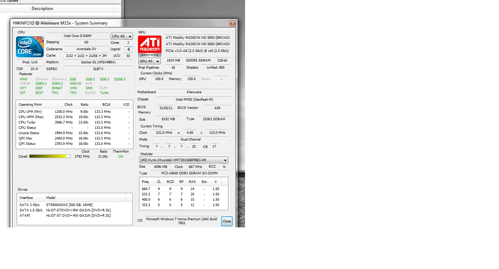Click the 666.7 frequency timing row
This screenshot has height=269, width=499.
pos(184,189)
